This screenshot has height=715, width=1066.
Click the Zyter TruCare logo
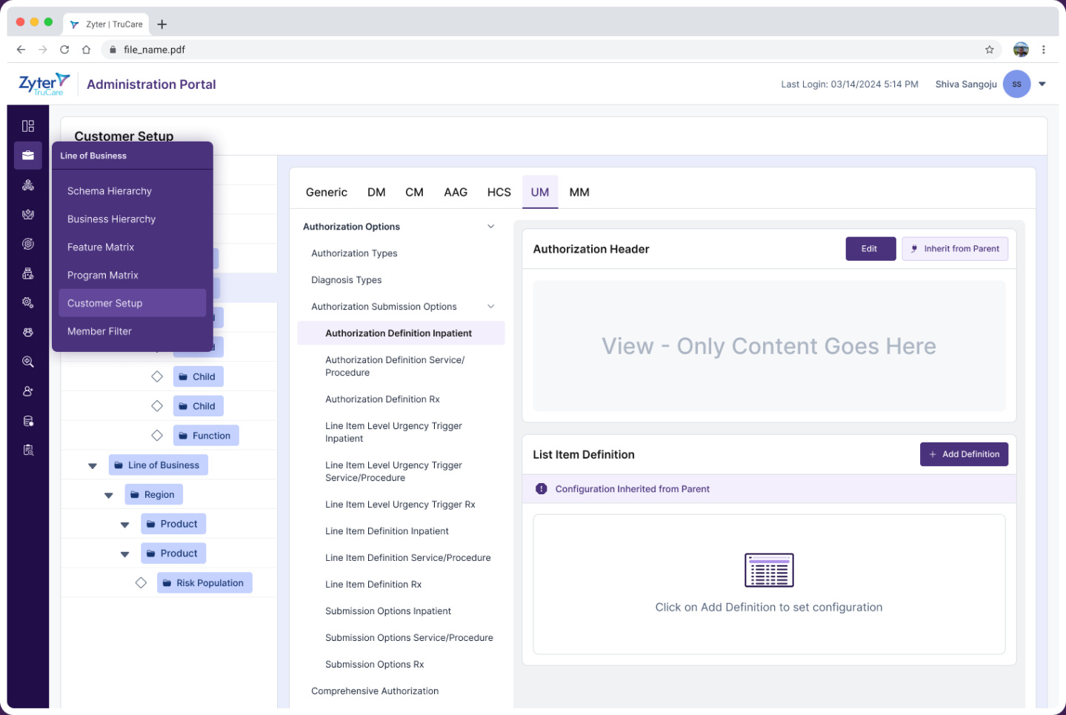[44, 84]
